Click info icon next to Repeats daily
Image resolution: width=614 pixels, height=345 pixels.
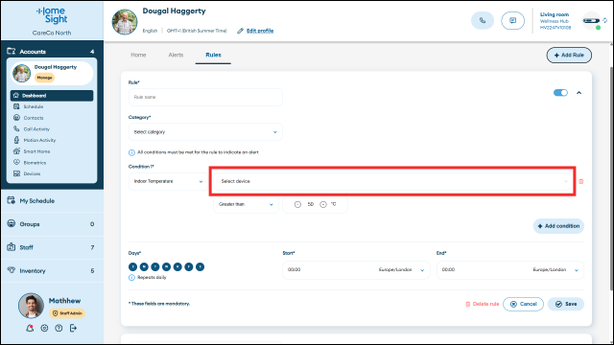pyautogui.click(x=131, y=277)
